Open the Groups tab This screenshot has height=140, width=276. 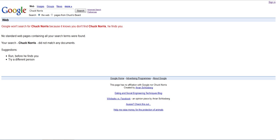(x=50, y=6)
